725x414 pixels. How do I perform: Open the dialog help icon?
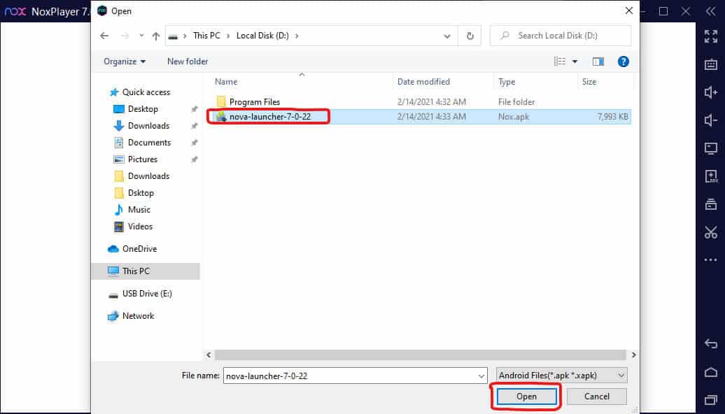[624, 62]
